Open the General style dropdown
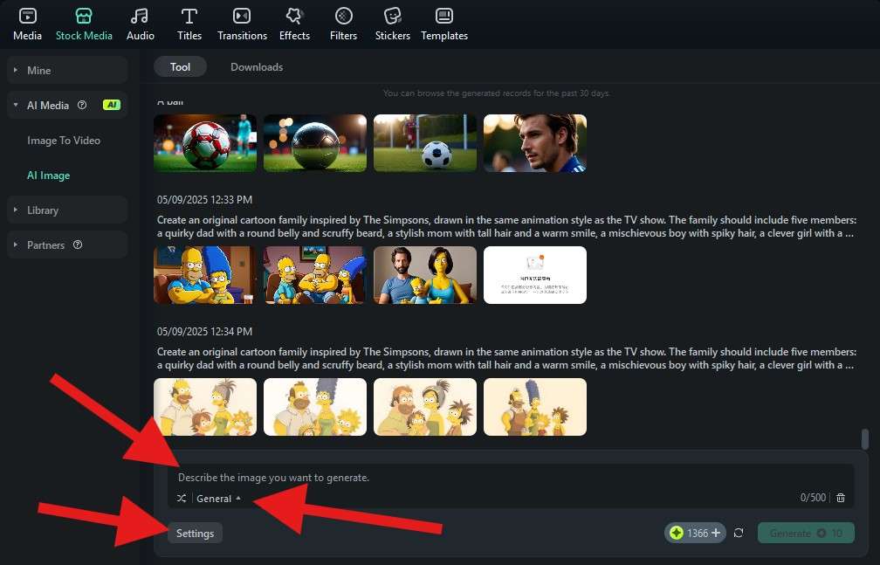Image resolution: width=880 pixels, height=565 pixels. [x=218, y=498]
